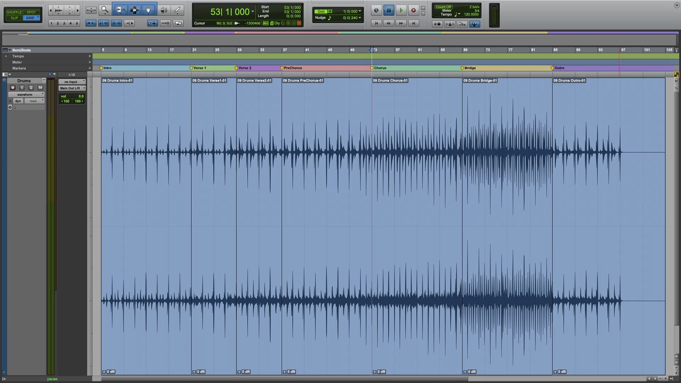Image resolution: width=681 pixels, height=383 pixels.
Task: Open the waveform track view selector
Action: (26, 94)
